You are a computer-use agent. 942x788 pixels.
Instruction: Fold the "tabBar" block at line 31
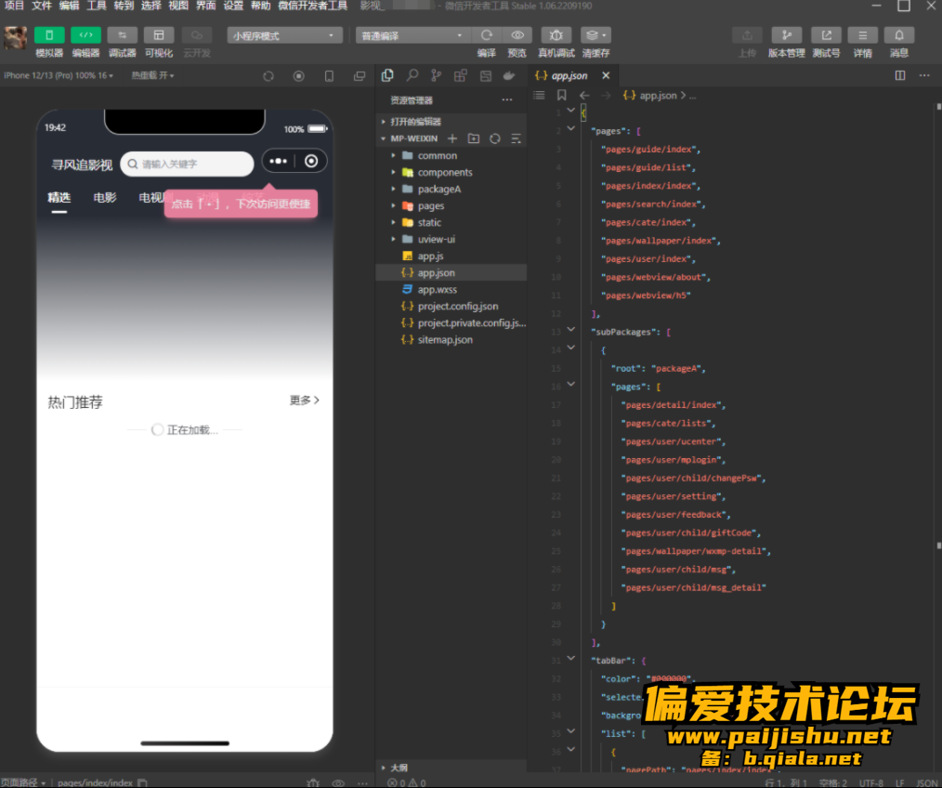570,658
